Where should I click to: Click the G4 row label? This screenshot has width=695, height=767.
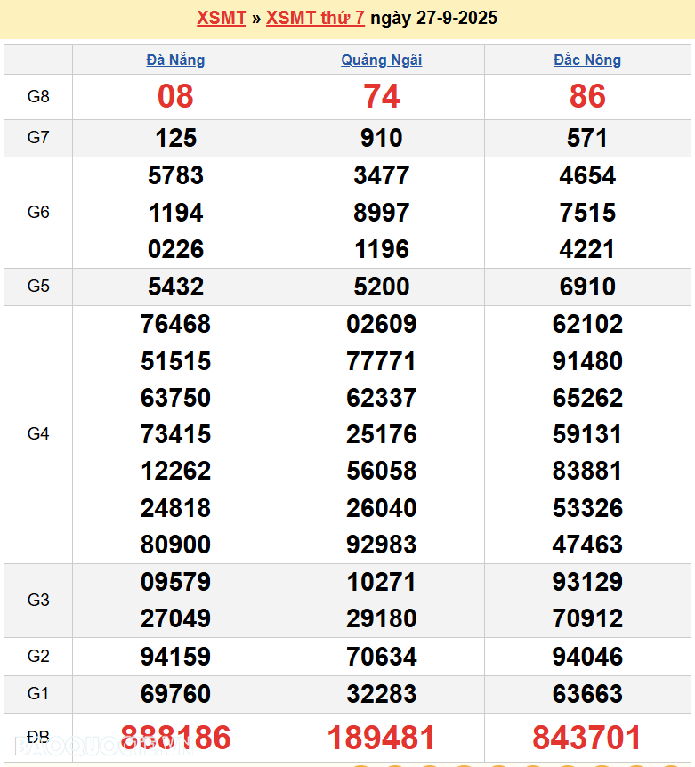[x=38, y=434]
